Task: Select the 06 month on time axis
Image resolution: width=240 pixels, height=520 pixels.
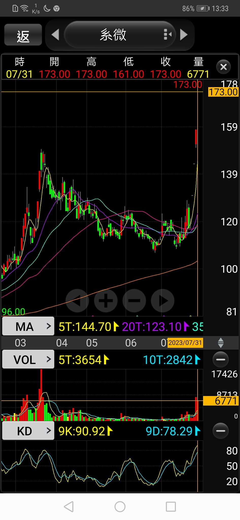Action: pos(131,343)
